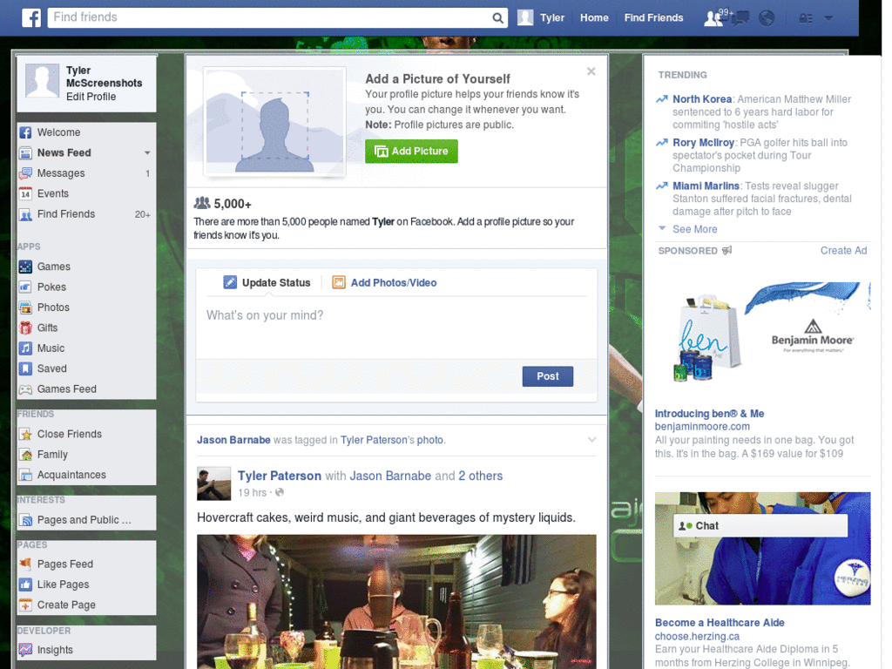
Task: Click the Events calendar icon
Action: [x=25, y=194]
